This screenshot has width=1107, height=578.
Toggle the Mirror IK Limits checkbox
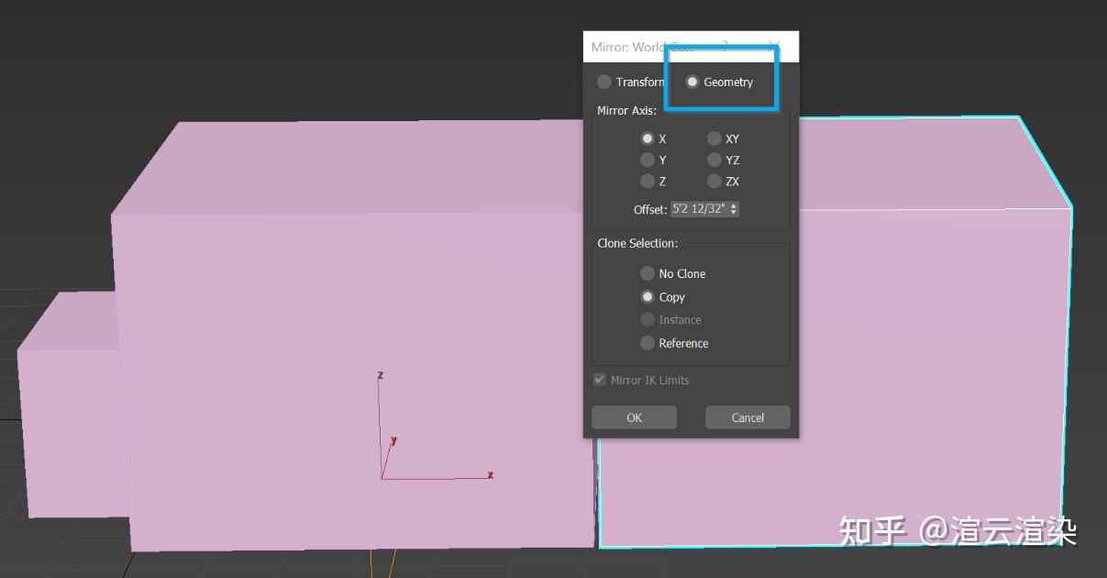click(600, 380)
